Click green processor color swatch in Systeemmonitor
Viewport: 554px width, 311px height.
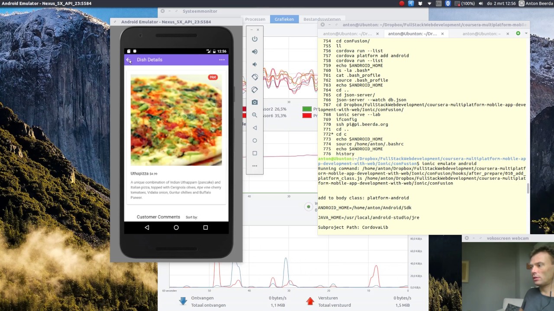point(307,109)
